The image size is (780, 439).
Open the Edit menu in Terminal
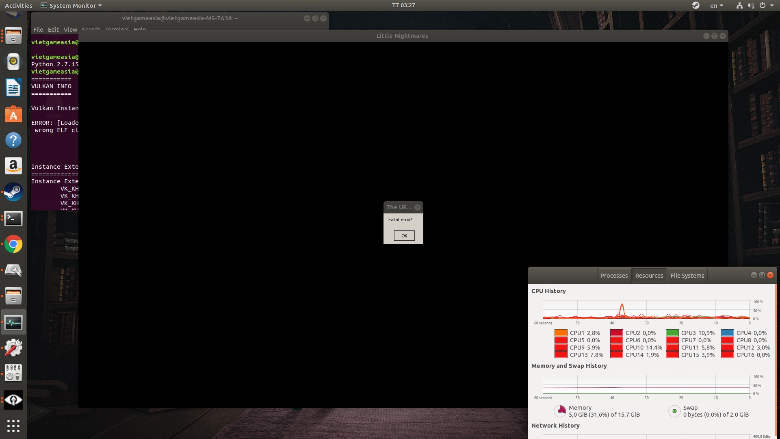click(53, 29)
